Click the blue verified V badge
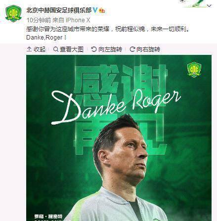This screenshot has height=221, width=217. coord(95,10)
